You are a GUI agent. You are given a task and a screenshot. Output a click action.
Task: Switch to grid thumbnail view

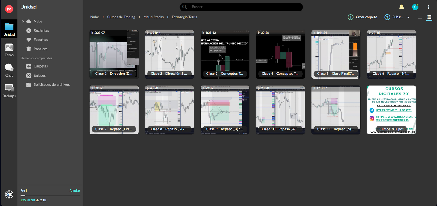pos(429,17)
